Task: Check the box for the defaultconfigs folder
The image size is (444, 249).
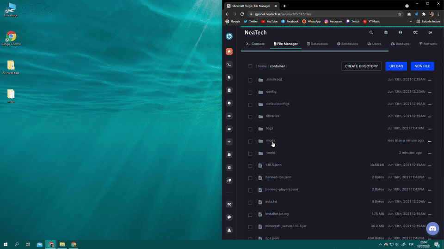Action: pos(250,105)
